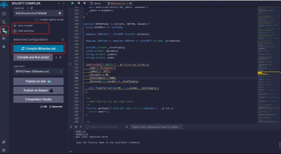281x154 pixels.
Task: Click the 'function getOwner()' line
Action: point(122,108)
